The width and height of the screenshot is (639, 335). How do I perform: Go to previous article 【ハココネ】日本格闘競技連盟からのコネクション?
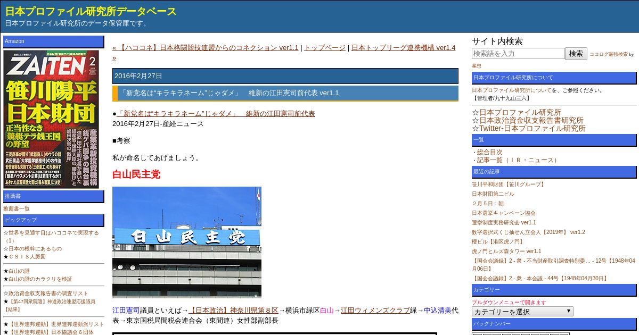(x=206, y=47)
